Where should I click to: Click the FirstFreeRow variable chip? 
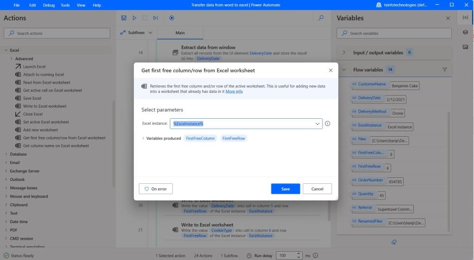pos(233,138)
